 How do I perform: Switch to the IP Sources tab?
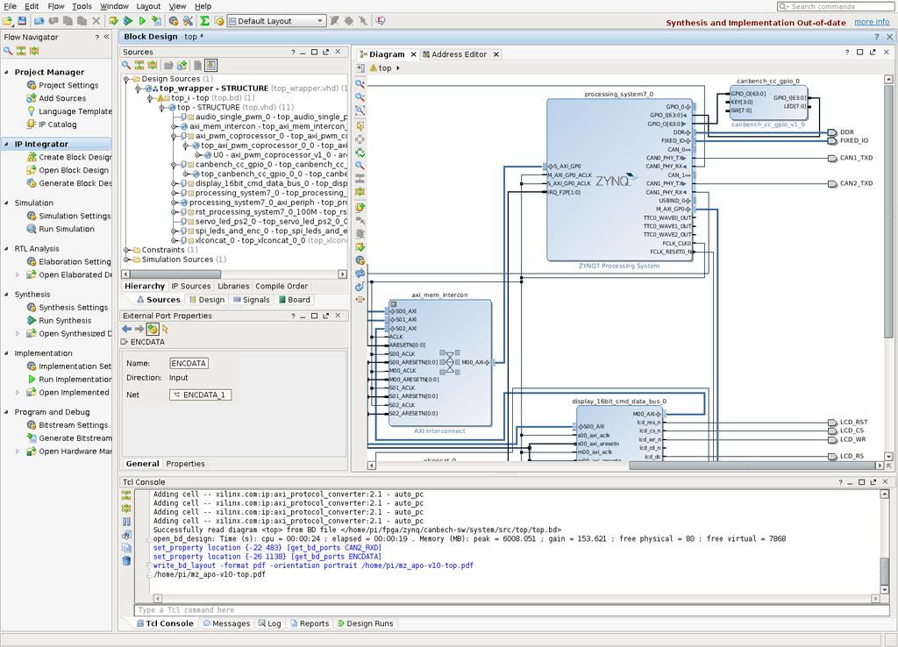point(191,287)
